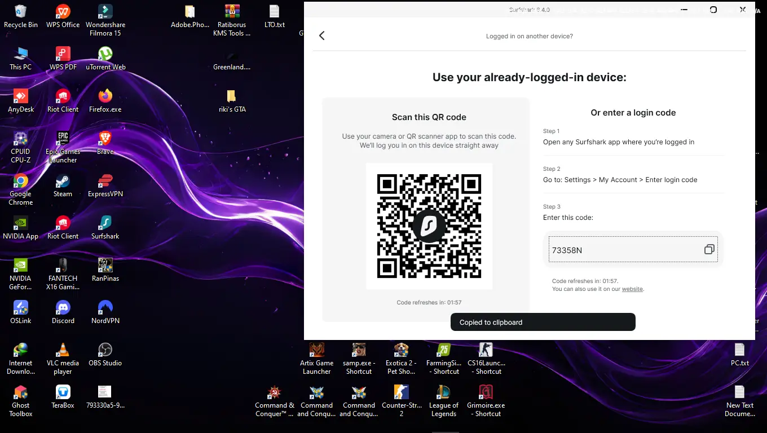Screen dimensions: 767x433
Task: Select the 793330a5-9... file icon
Action: tap(105, 397)
